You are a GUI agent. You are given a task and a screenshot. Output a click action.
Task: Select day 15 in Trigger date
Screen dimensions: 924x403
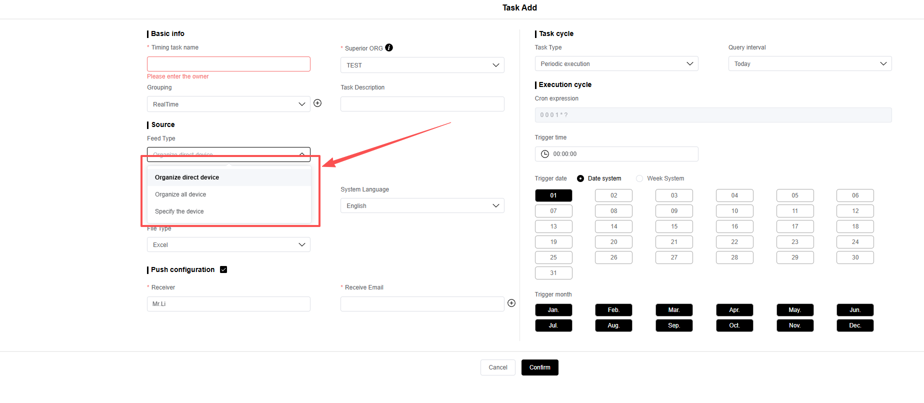(x=674, y=226)
